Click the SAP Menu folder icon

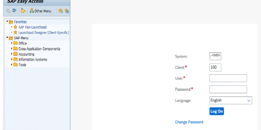pyautogui.click(x=11, y=38)
